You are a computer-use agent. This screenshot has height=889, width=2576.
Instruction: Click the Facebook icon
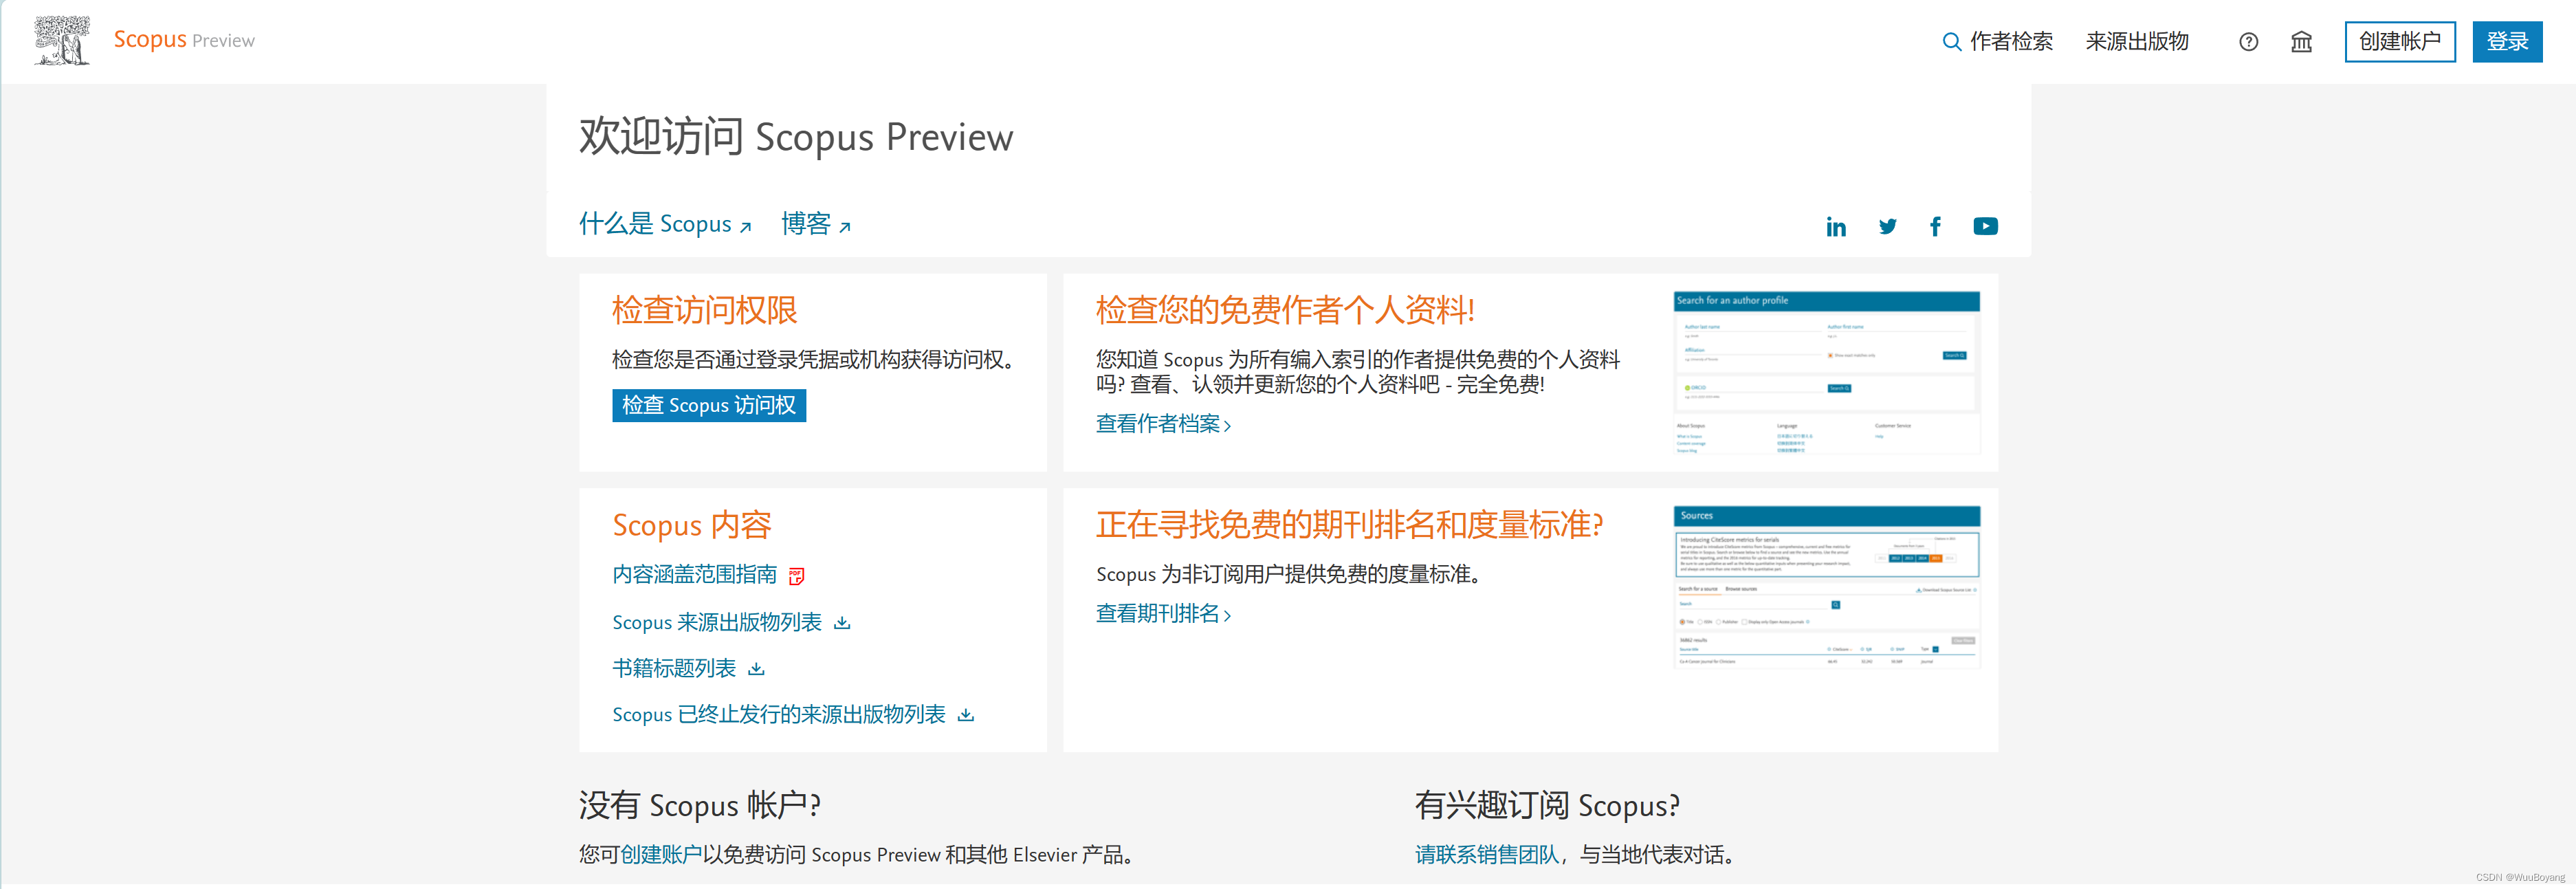1935,227
